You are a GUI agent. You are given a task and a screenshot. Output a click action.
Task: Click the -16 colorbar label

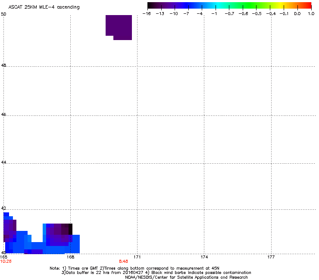147,14
